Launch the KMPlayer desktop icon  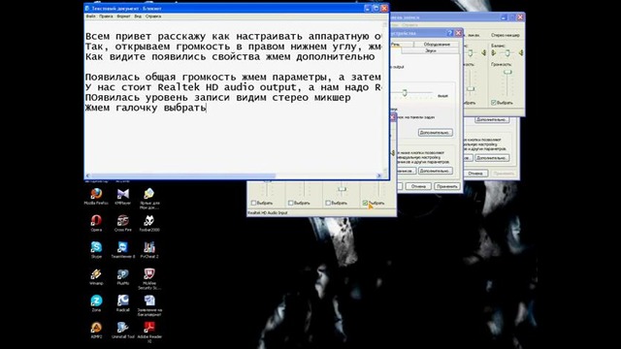click(x=123, y=194)
